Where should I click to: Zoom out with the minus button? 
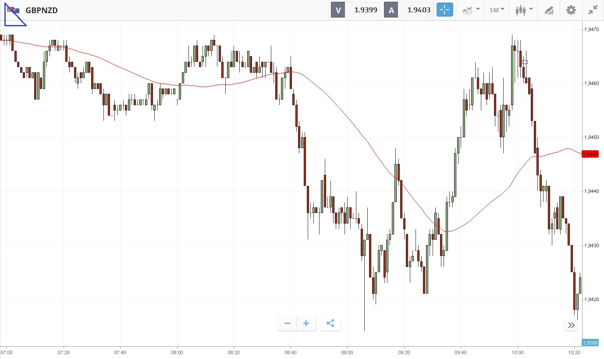[287, 323]
